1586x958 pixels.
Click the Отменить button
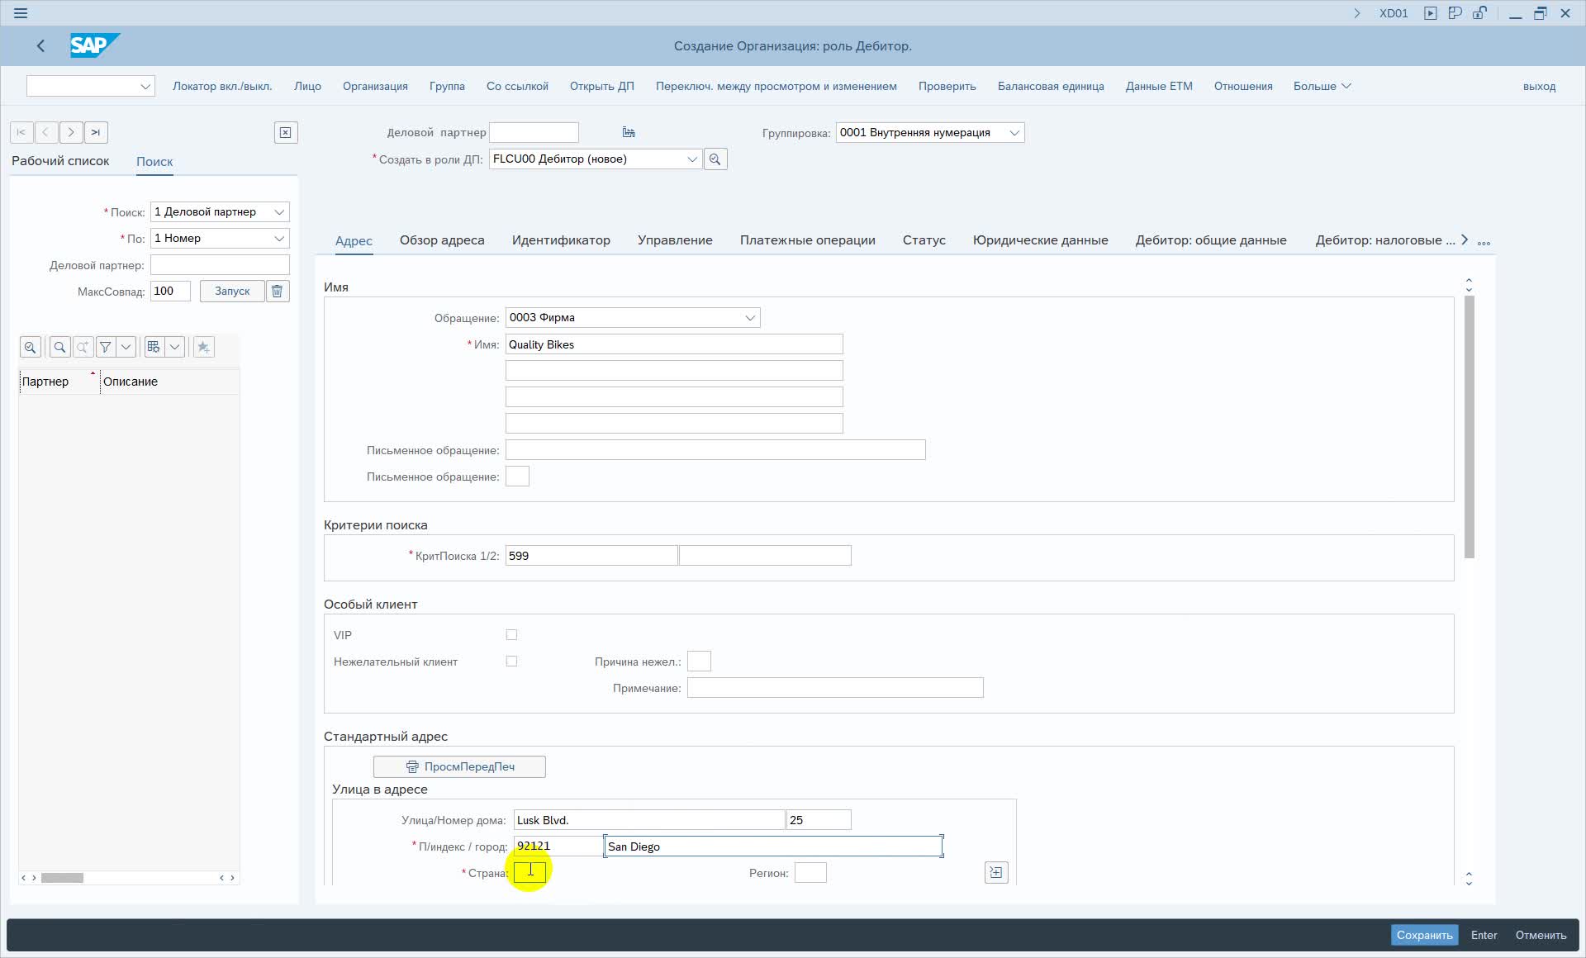(x=1541, y=935)
